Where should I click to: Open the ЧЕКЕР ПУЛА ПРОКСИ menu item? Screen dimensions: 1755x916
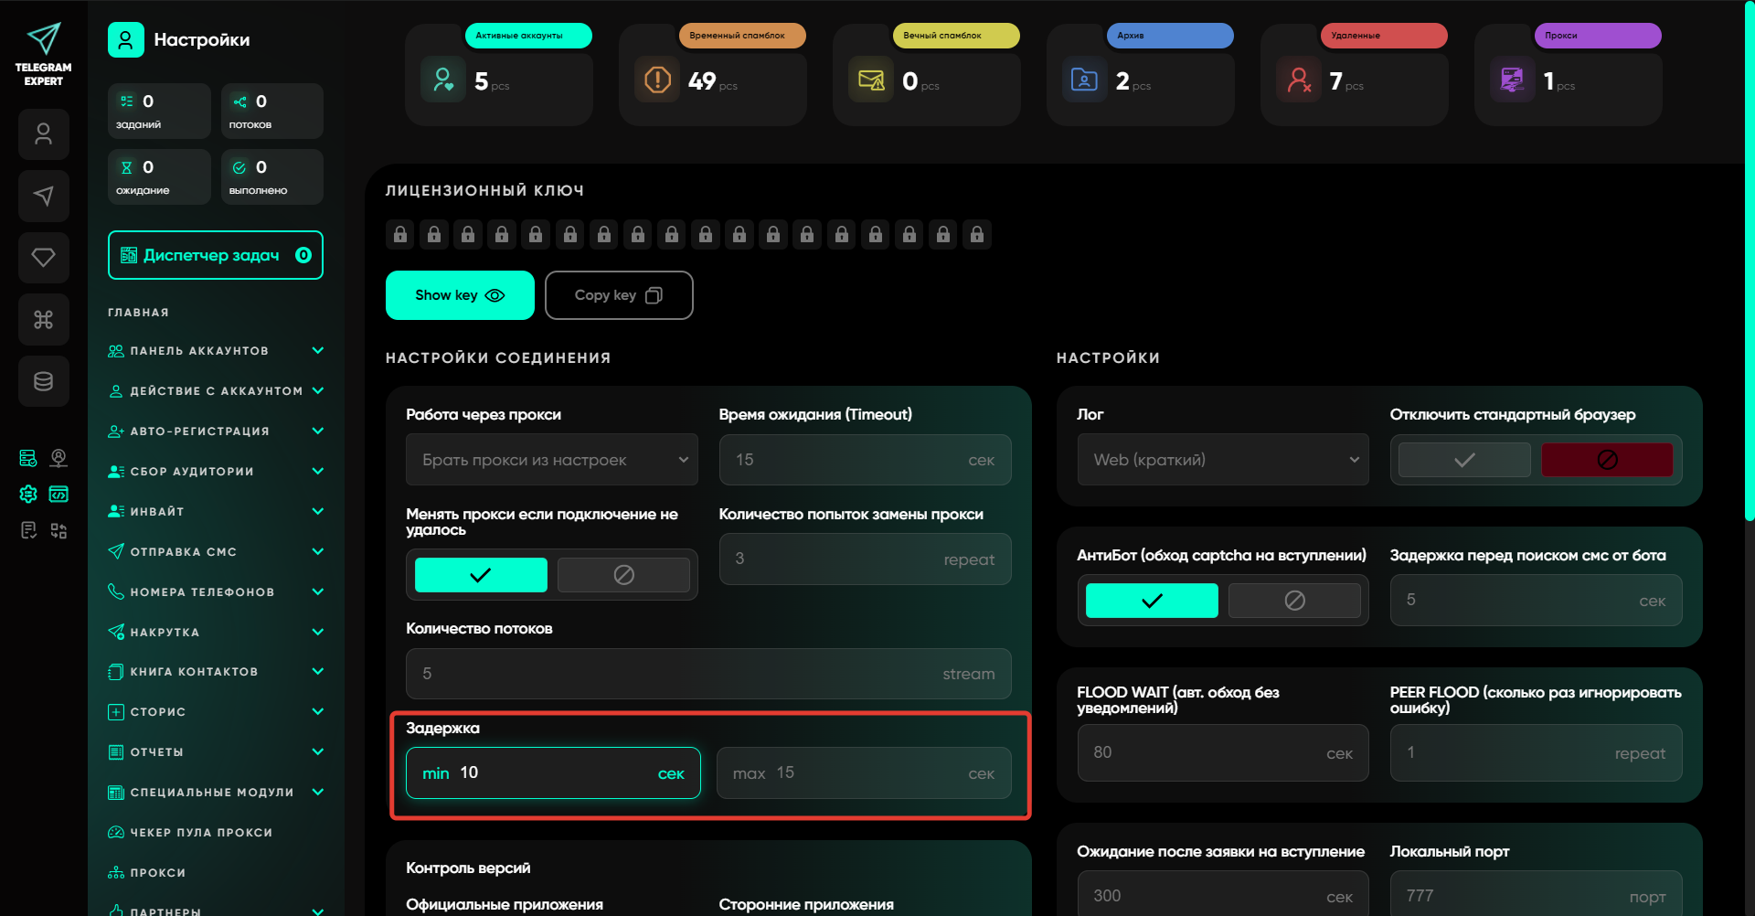201,833
